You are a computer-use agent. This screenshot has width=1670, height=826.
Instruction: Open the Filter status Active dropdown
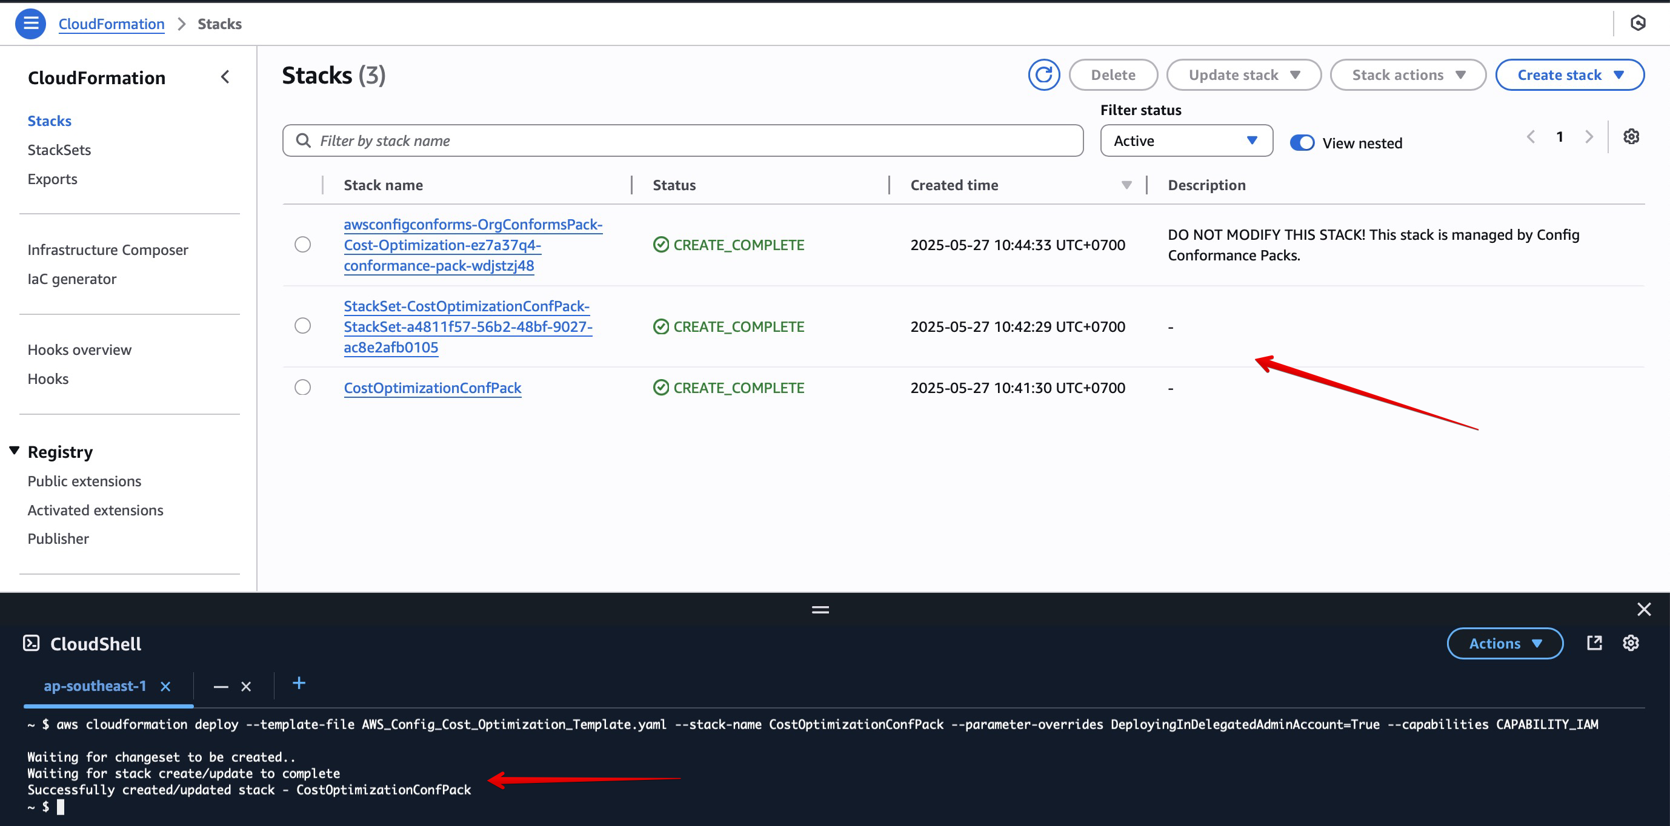(1186, 140)
